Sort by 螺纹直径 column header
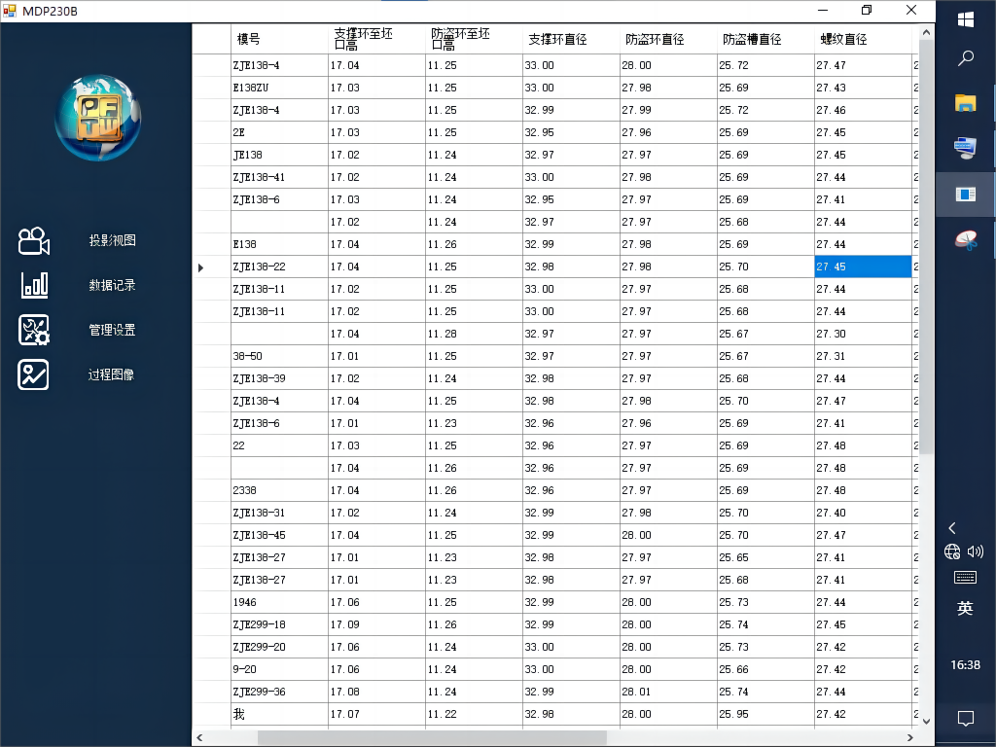The width and height of the screenshot is (996, 747). click(x=863, y=39)
